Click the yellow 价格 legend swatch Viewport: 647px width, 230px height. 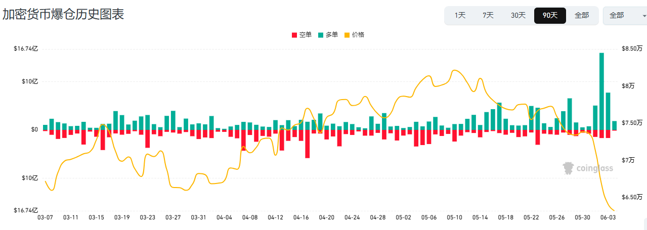tap(347, 35)
